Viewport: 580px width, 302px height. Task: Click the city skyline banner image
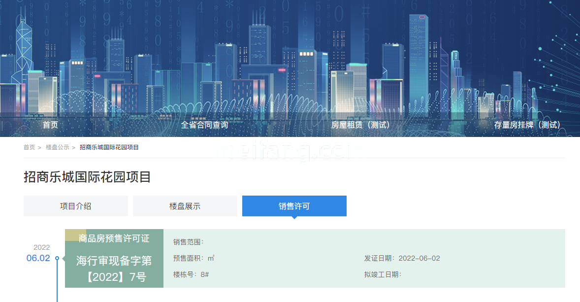(290, 54)
